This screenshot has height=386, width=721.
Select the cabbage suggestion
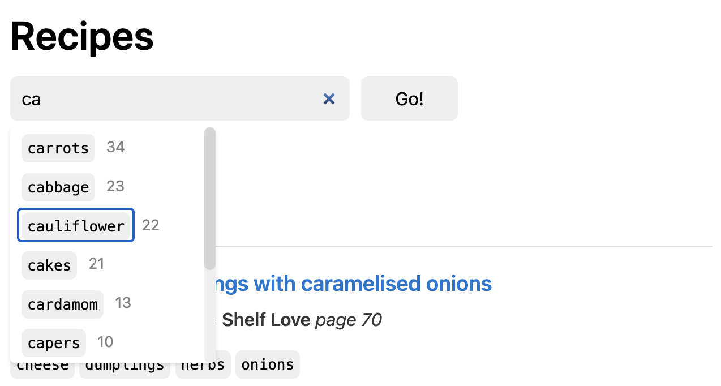58,187
